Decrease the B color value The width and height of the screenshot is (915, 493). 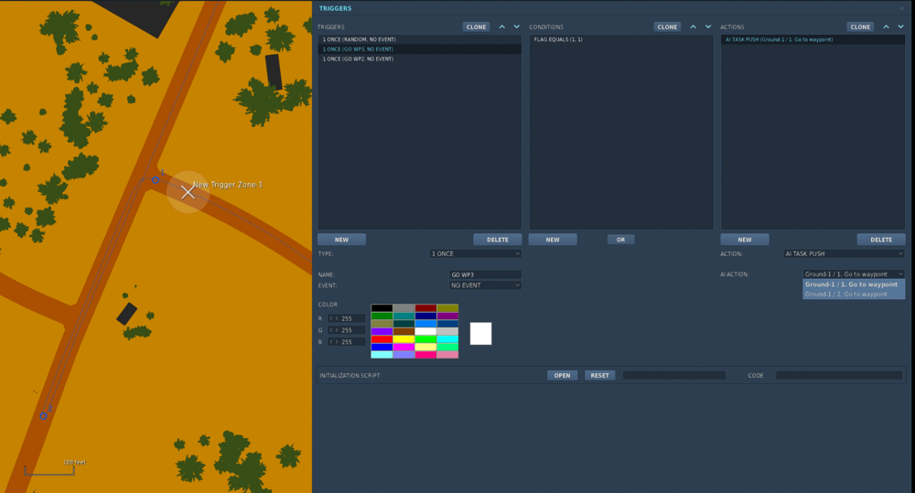point(331,342)
